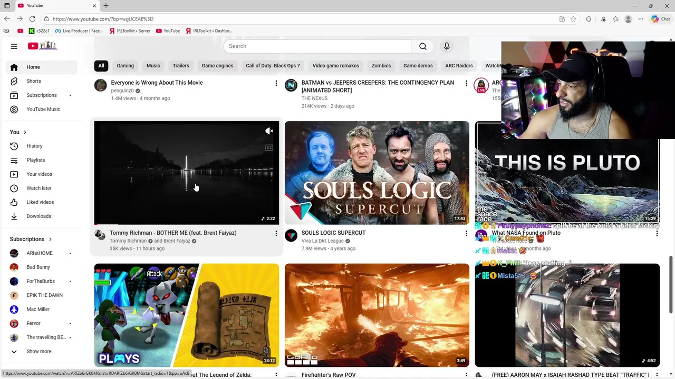Open ForTheBurbs subscription channel
The image size is (675, 379).
tap(41, 281)
